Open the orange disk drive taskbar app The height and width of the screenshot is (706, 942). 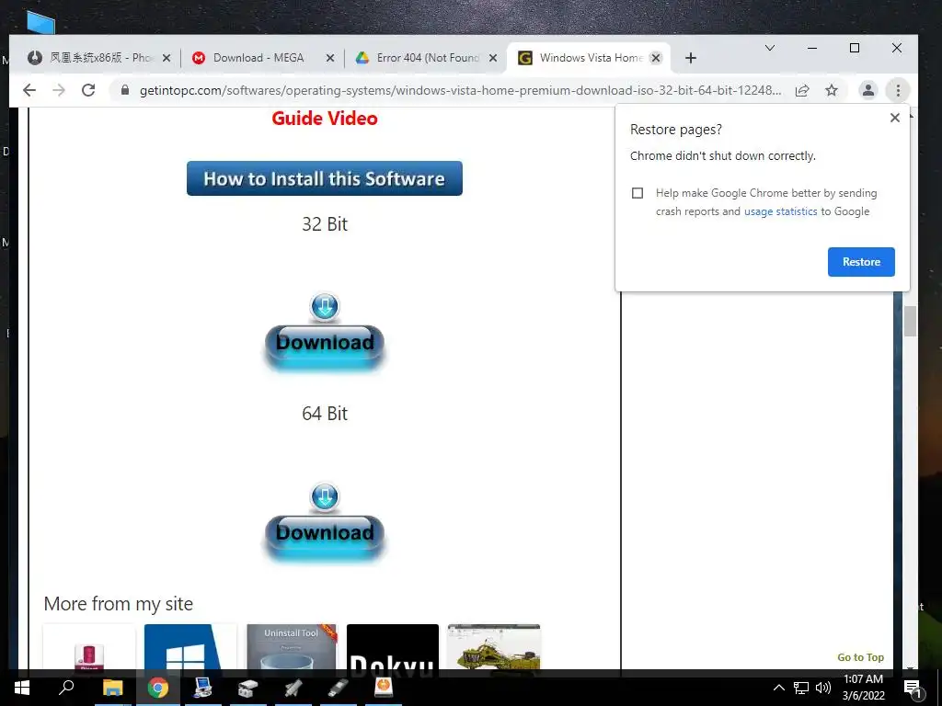click(x=384, y=688)
